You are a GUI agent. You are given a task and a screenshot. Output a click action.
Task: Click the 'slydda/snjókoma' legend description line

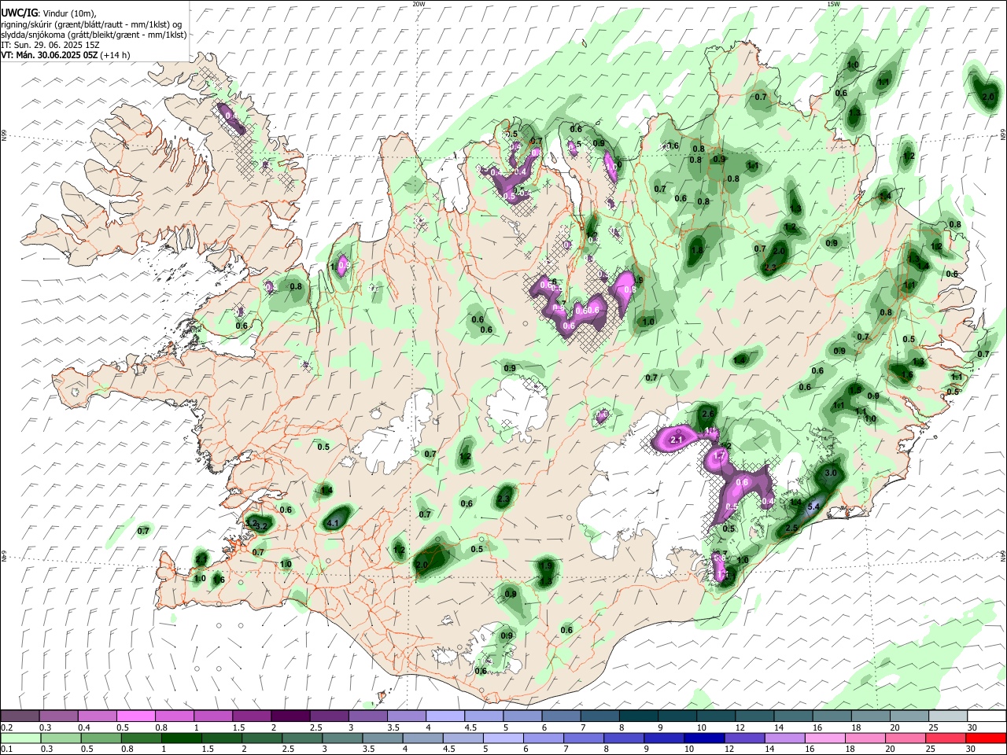click(94, 35)
